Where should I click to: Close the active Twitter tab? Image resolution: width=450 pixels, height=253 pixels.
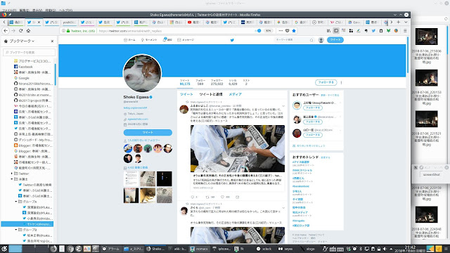point(39,22)
